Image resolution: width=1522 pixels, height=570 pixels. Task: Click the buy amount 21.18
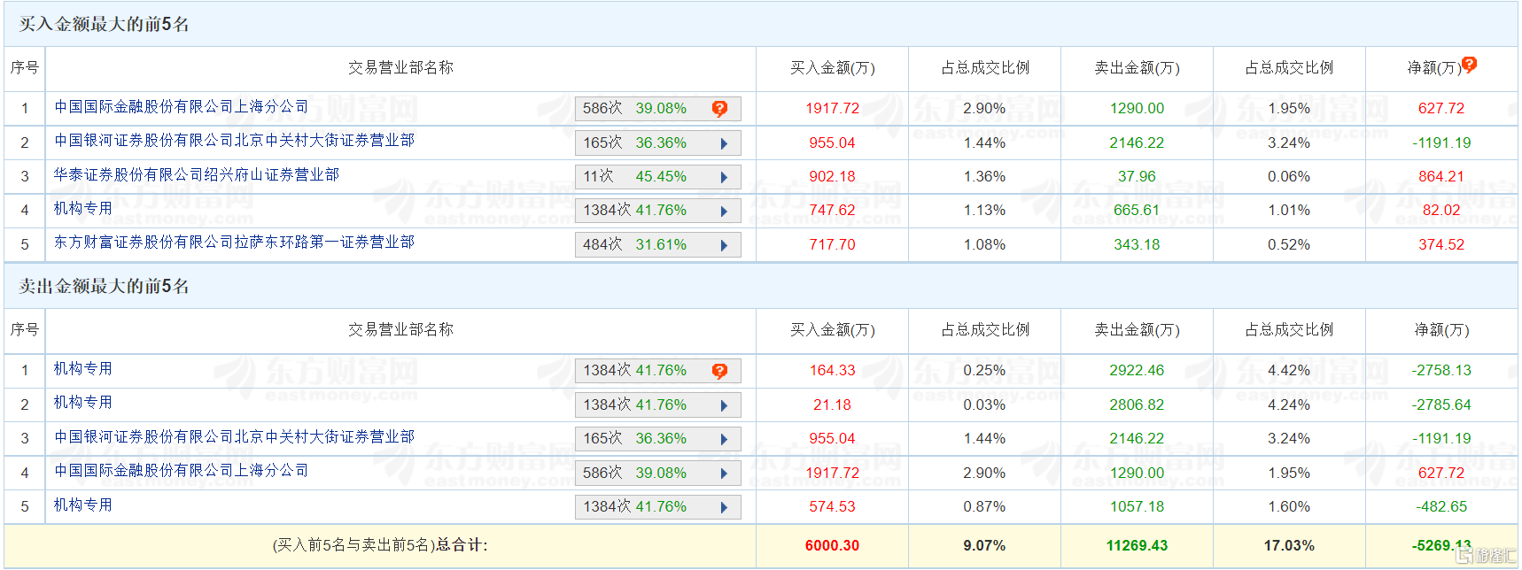[x=832, y=404]
